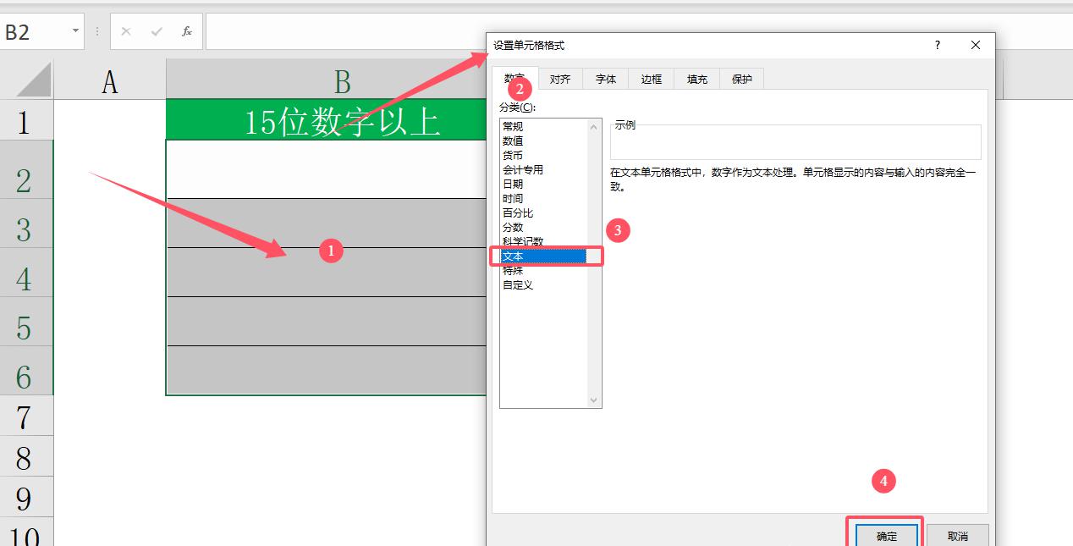Select 特殊 in category list

point(543,270)
